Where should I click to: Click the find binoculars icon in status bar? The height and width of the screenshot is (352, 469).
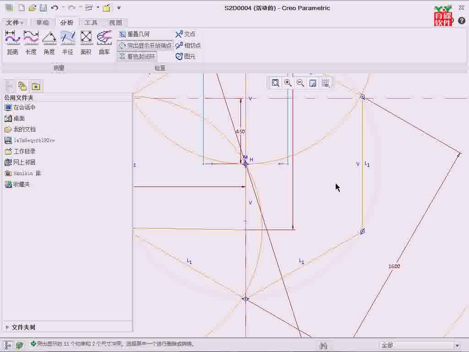pyautogui.click(x=323, y=346)
